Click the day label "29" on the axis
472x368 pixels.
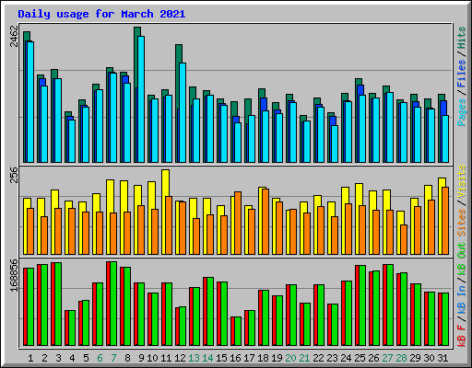415,358
